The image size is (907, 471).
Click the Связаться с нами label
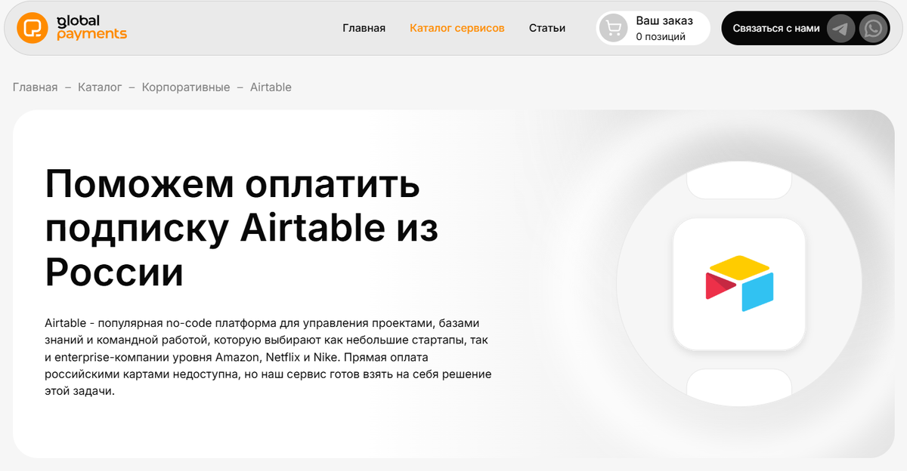(x=776, y=28)
